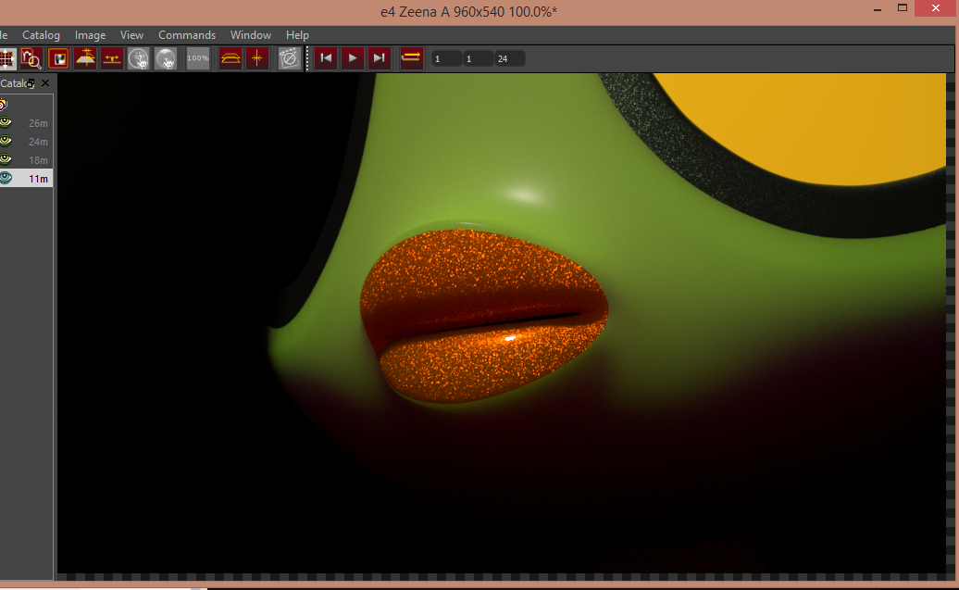Image resolution: width=959 pixels, height=590 pixels.
Task: Select the pan arrows tool in toolbar
Action: click(6, 58)
